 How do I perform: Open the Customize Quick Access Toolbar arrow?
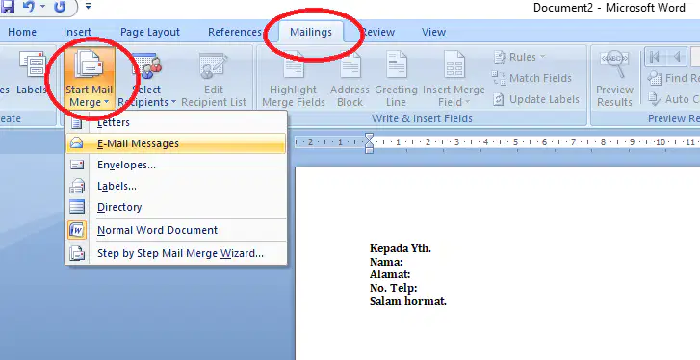tap(88, 6)
